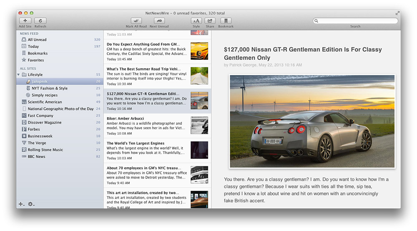Screen dimensions: 417x231
Task: Enter full screen mode arrows
Action: tap(397, 13)
